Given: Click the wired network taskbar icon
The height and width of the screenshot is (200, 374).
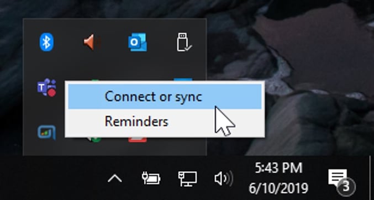Looking at the screenshot, I should (x=188, y=179).
